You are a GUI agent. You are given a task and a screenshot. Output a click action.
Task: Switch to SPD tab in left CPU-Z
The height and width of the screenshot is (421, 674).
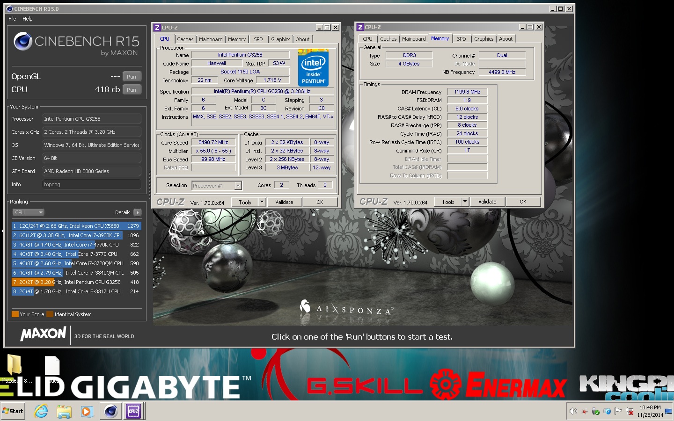(x=258, y=39)
